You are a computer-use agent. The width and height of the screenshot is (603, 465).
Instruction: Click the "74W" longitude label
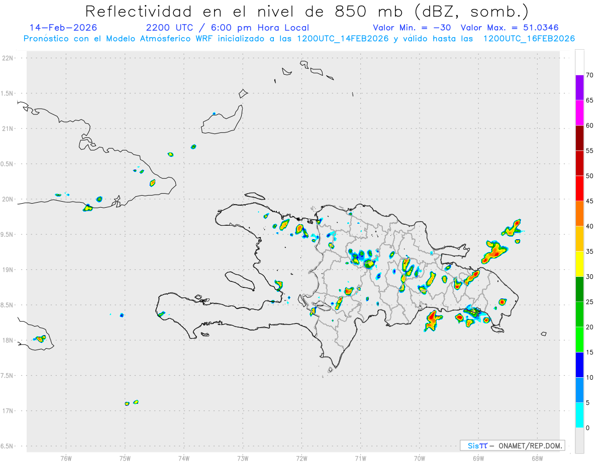(x=184, y=458)
